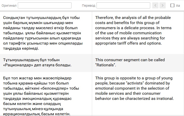The image size is (184, 116).
Task: Click "activists" in the English translation
Action: [135, 83]
